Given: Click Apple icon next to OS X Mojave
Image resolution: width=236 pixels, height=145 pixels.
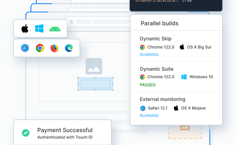Looking at the screenshot, I should coord(176,108).
